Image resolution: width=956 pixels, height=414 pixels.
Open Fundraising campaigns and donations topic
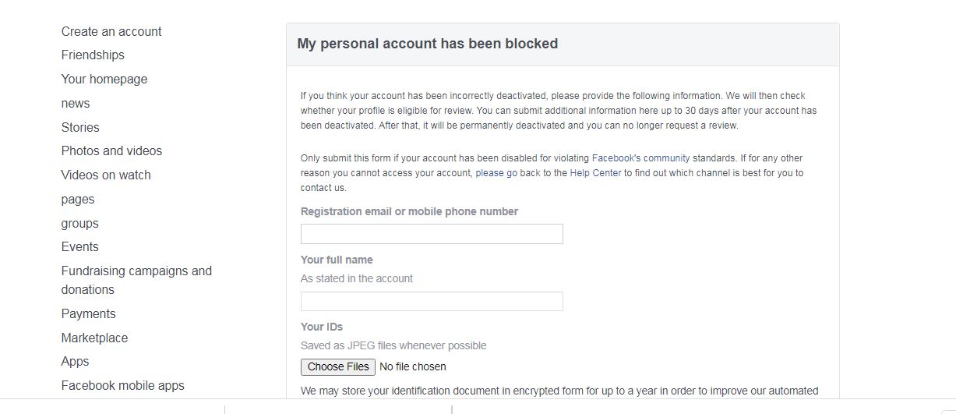point(136,280)
